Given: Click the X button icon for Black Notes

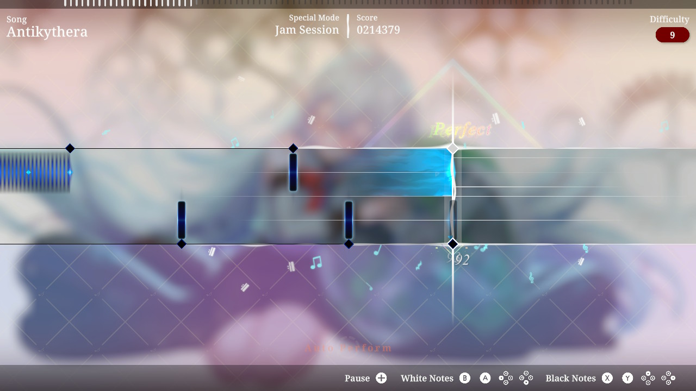Looking at the screenshot, I should click(607, 378).
